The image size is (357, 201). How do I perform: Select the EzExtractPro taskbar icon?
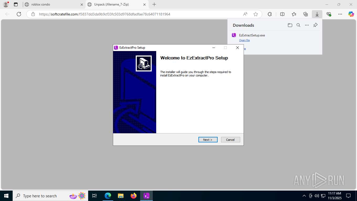coord(146,196)
